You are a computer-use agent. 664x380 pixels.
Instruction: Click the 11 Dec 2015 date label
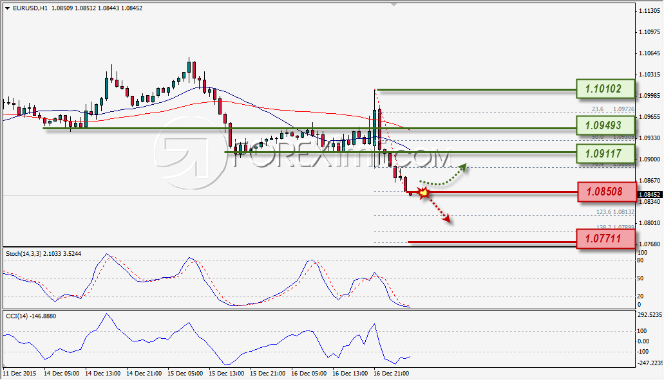19,373
